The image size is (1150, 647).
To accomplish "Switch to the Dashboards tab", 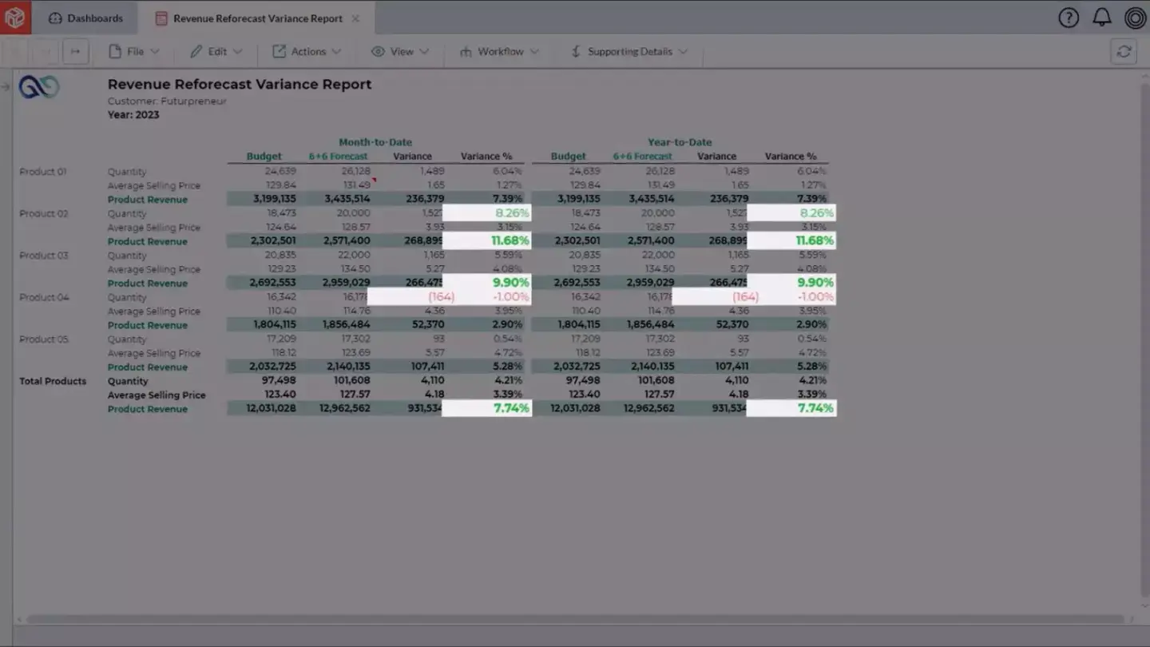I will click(85, 18).
